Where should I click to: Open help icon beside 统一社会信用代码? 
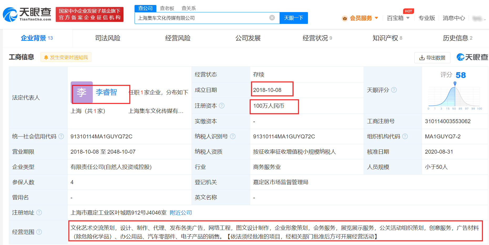point(61,136)
